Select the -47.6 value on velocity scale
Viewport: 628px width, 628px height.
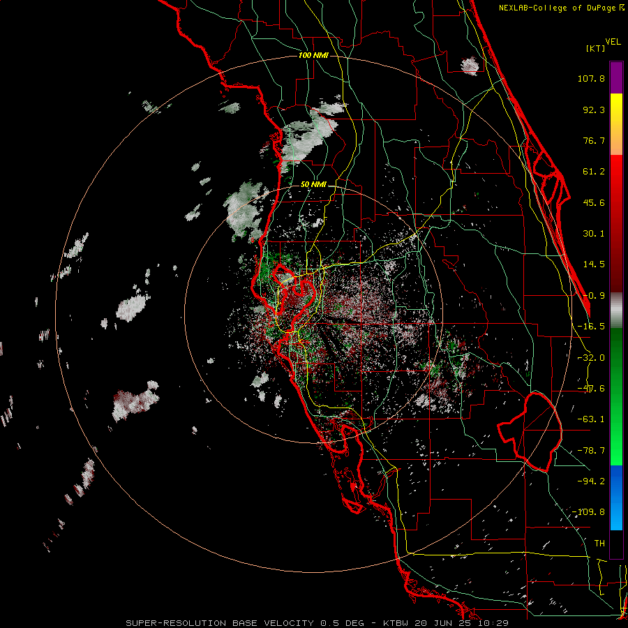tap(591, 389)
